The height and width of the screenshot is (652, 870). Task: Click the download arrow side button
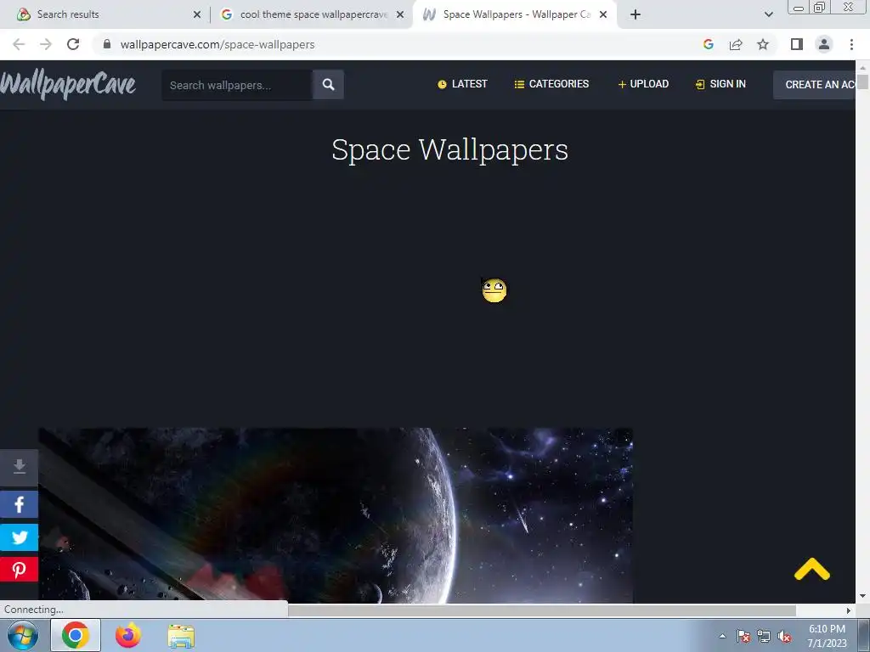coord(19,467)
